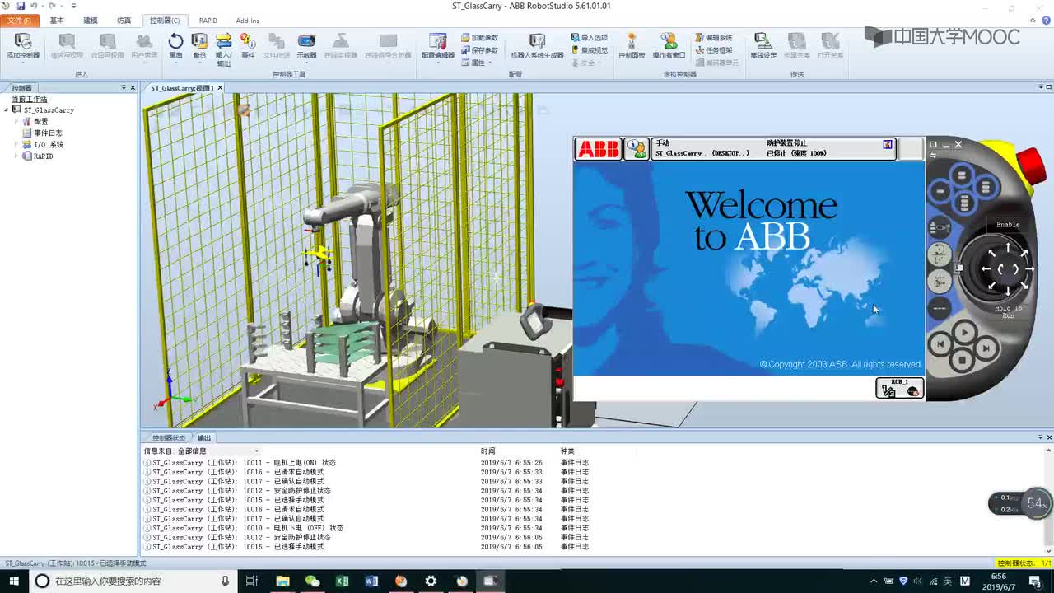Viewport: 1054px width, 593px height.
Task: Click 编辑系统 edit system
Action: pos(714,38)
